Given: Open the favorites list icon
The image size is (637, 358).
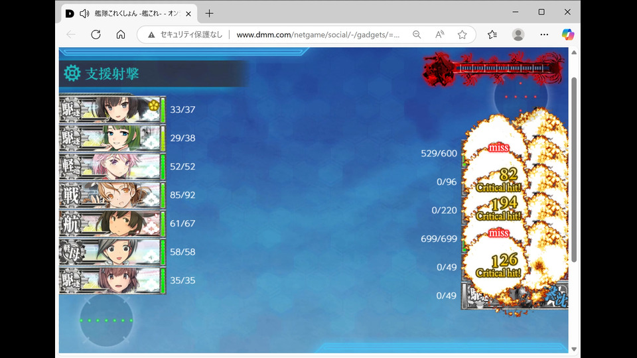Looking at the screenshot, I should (492, 34).
